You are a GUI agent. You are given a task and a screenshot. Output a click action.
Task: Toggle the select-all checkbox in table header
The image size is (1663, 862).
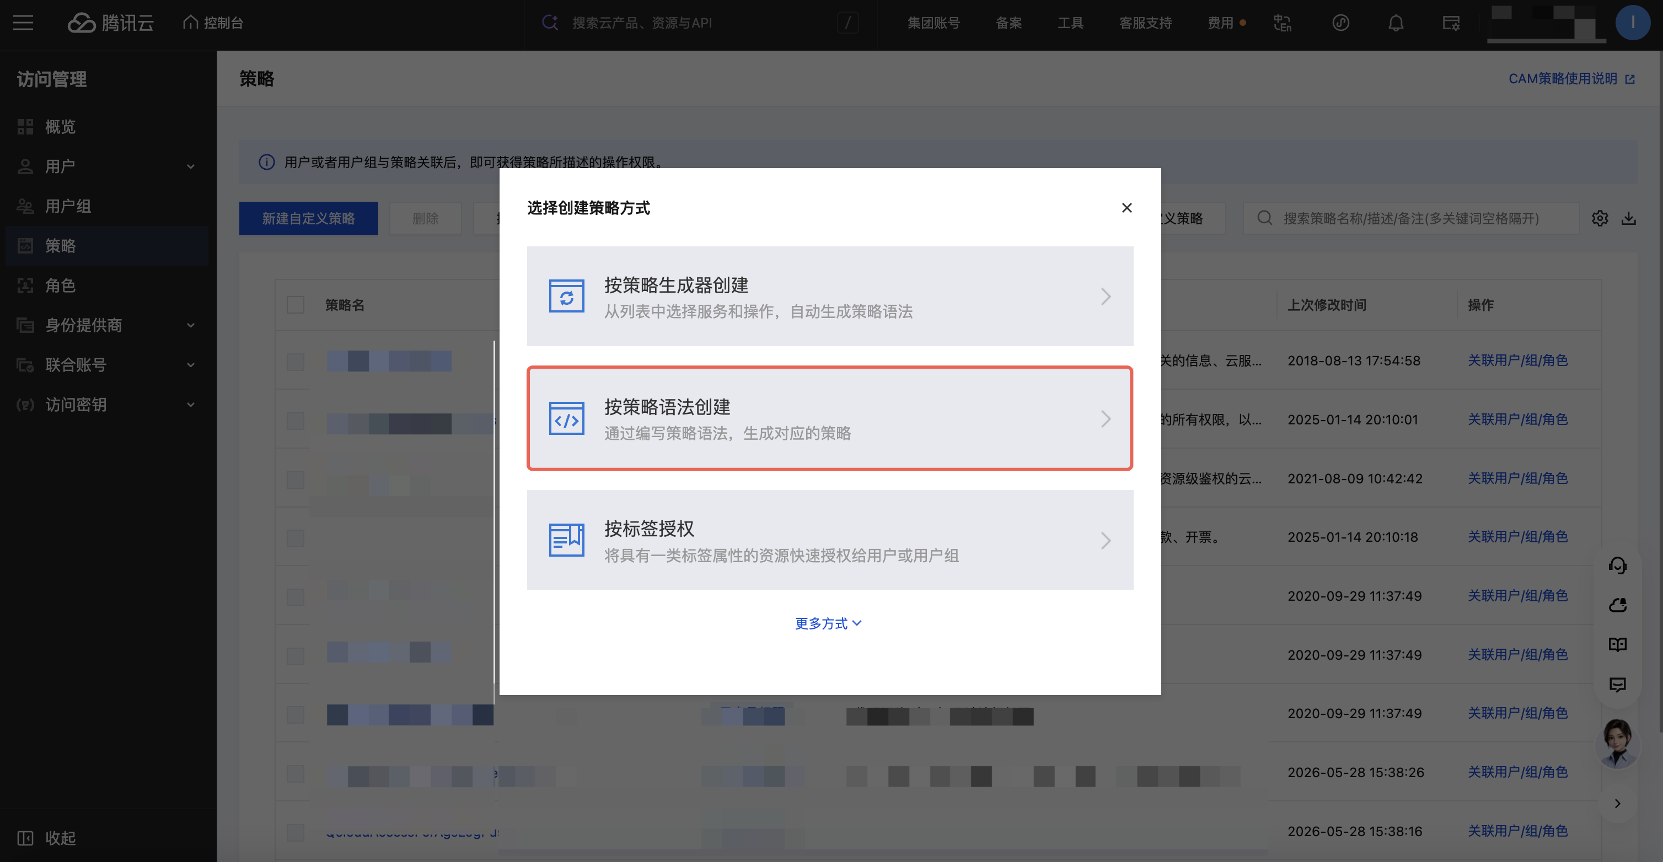coord(296,305)
